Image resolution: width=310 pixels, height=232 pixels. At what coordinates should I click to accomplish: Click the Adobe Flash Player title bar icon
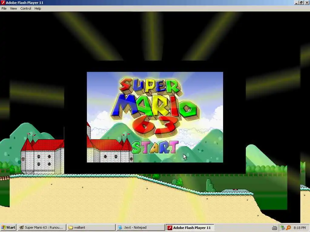3,2
